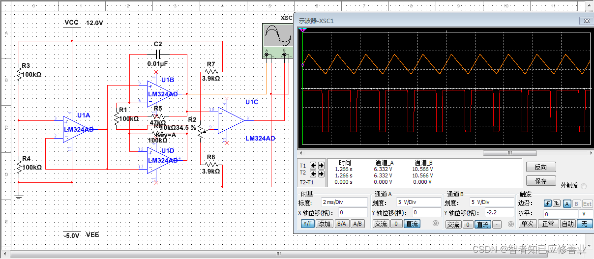This screenshot has height=259, width=594.
Task: Click the timebase 2 ms/Div scale field
Action: point(345,202)
